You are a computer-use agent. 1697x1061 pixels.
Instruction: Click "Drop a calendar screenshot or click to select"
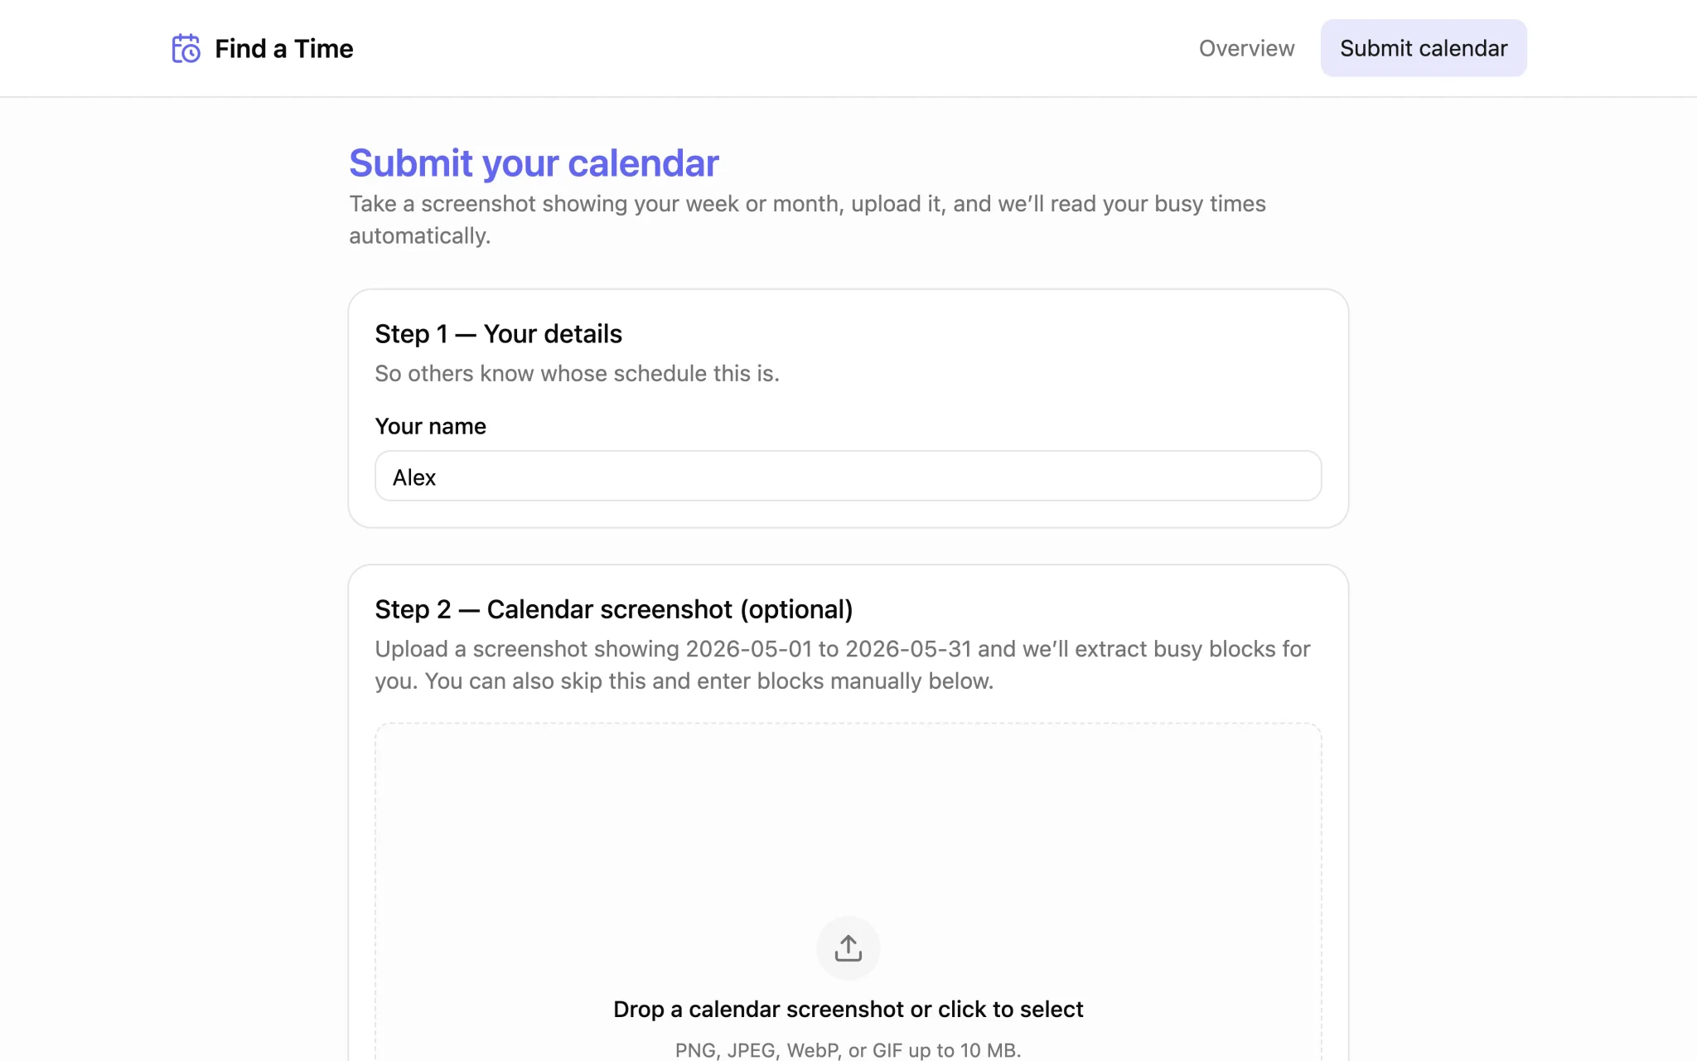pyautogui.click(x=848, y=1009)
